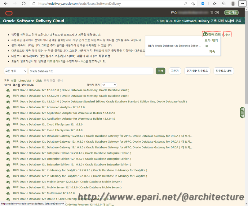
Task: Click the demo tour link in help text
Action: pyautogui.click(x=55, y=62)
